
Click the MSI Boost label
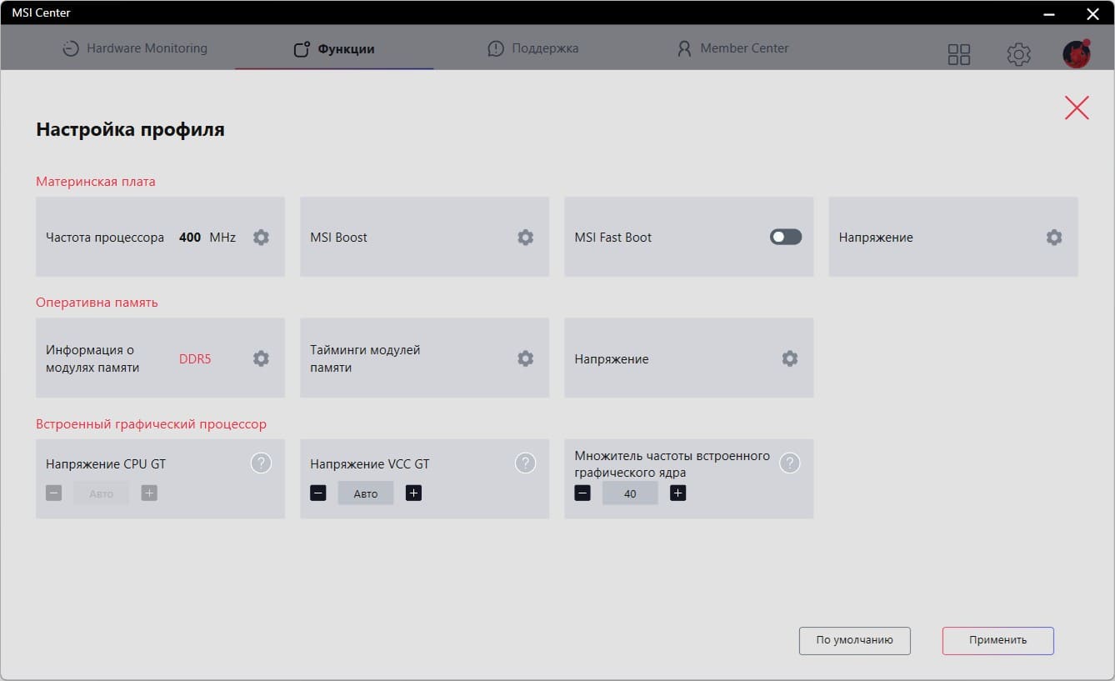338,238
